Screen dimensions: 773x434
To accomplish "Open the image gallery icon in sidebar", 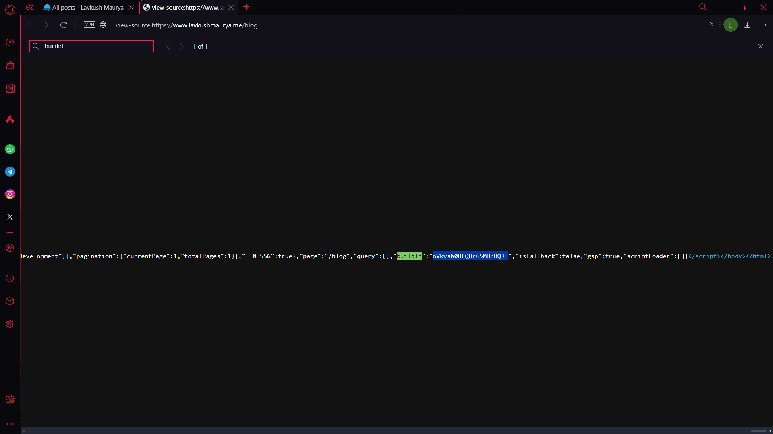I will click(x=10, y=399).
